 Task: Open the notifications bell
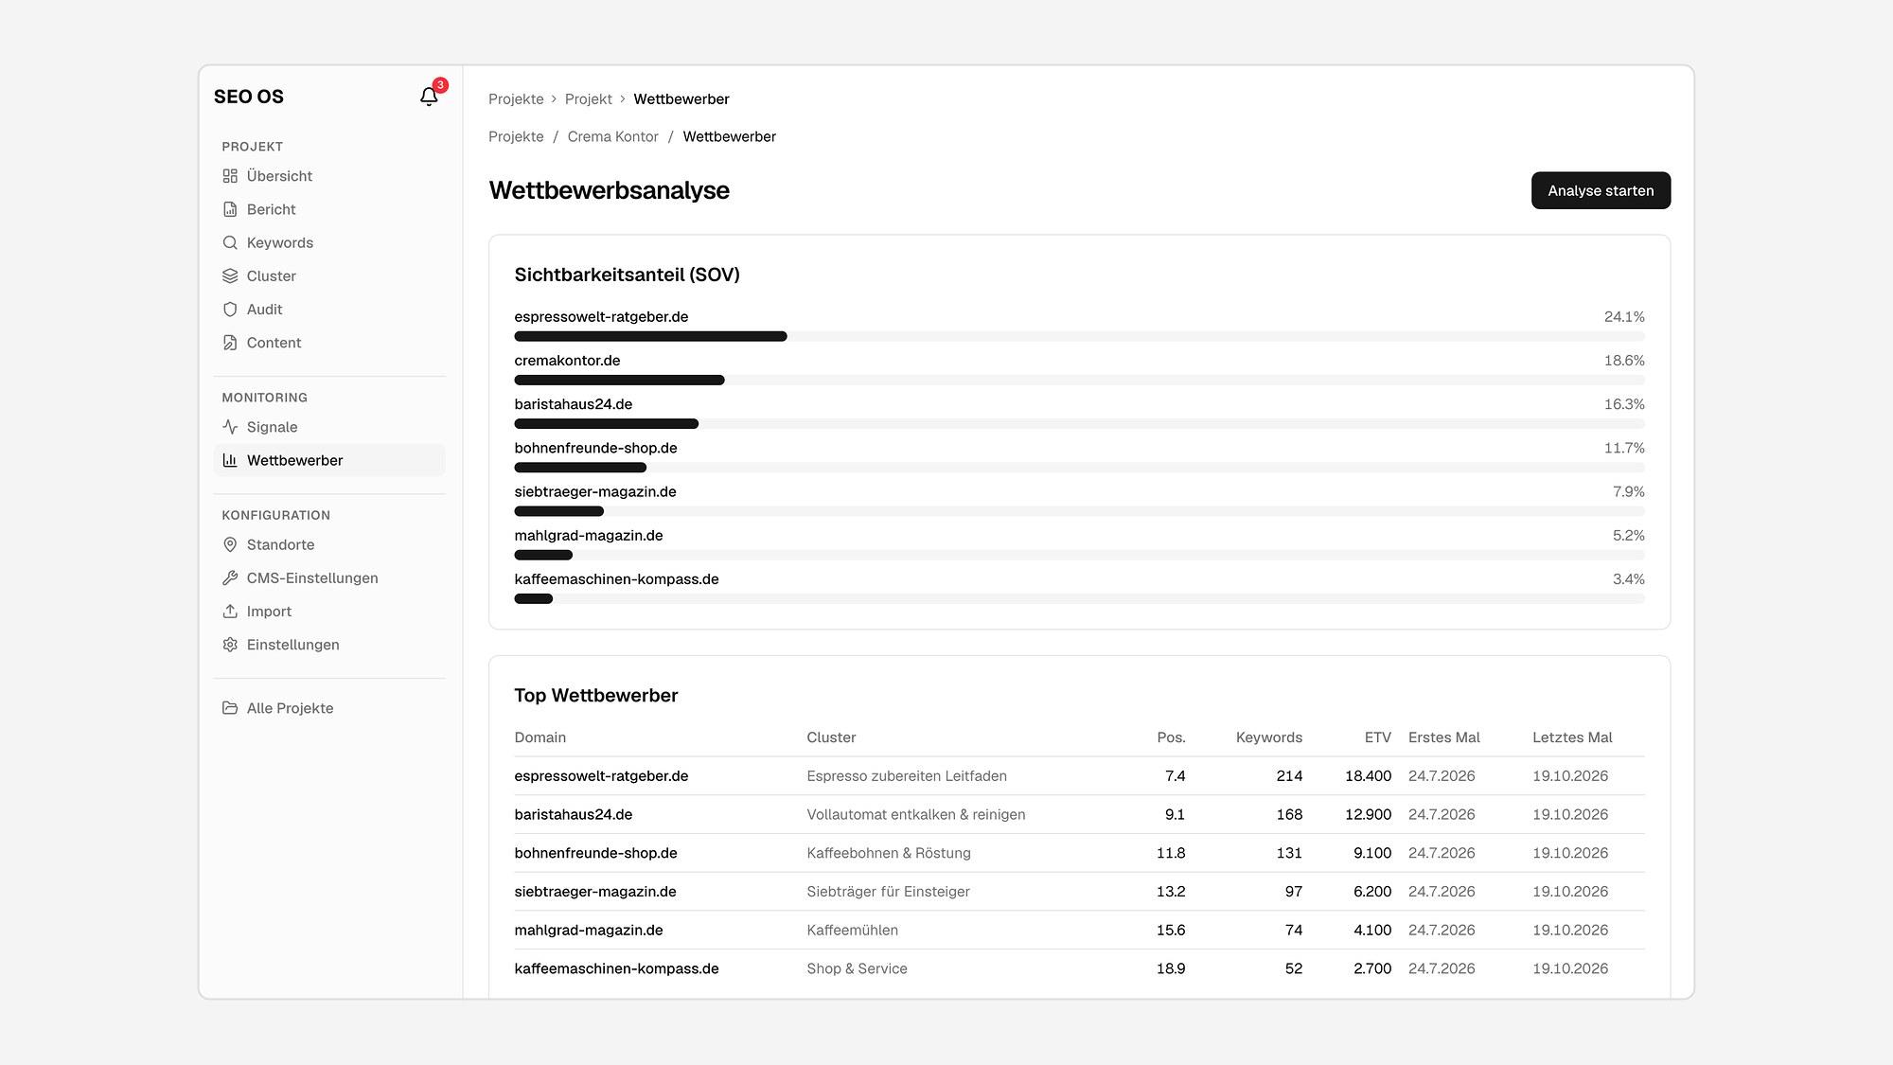pyautogui.click(x=429, y=97)
